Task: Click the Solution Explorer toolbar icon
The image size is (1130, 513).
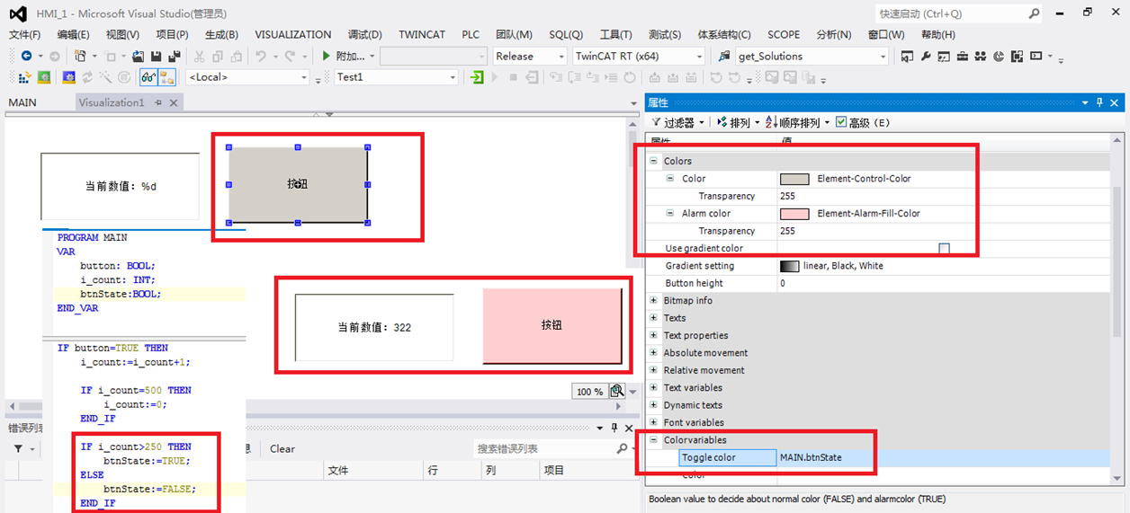Action: pos(907,56)
